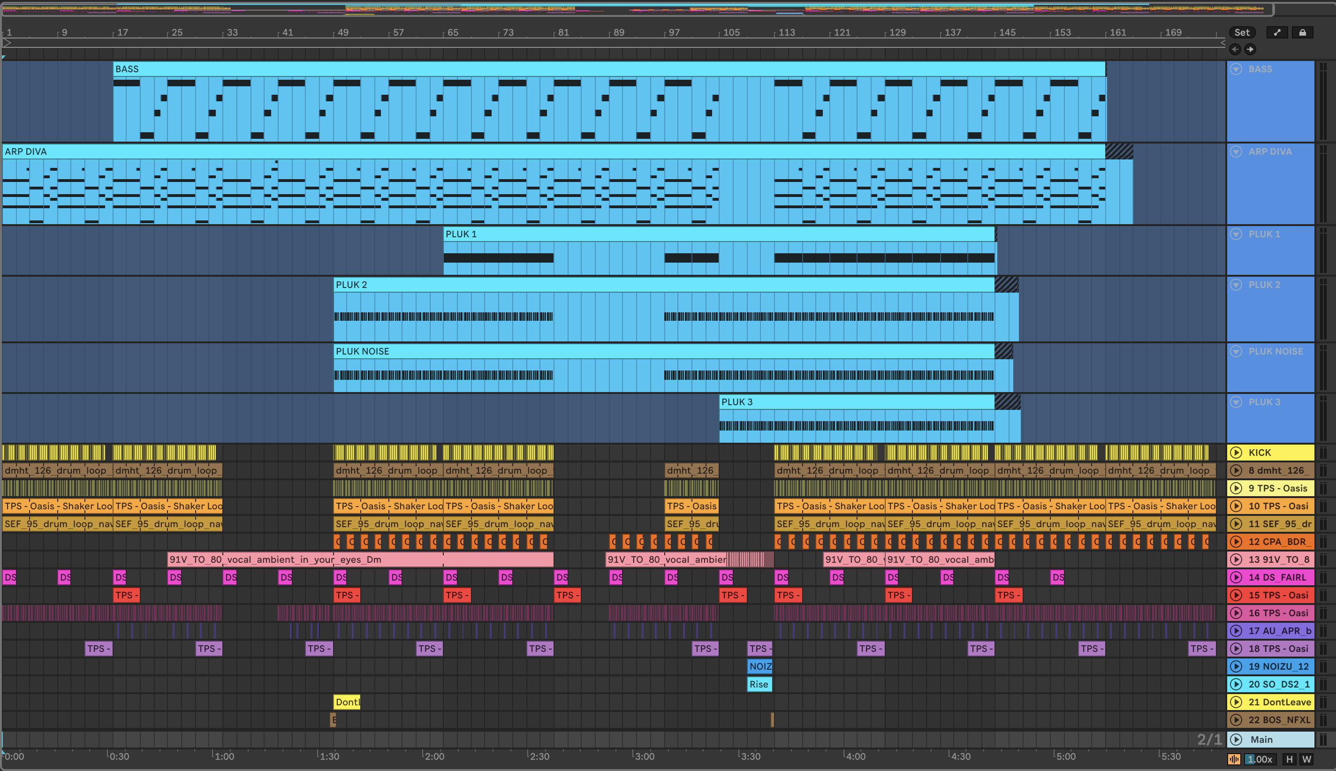The width and height of the screenshot is (1336, 771).
Task: Toggle the Automation Mode button
Action: point(1277,32)
